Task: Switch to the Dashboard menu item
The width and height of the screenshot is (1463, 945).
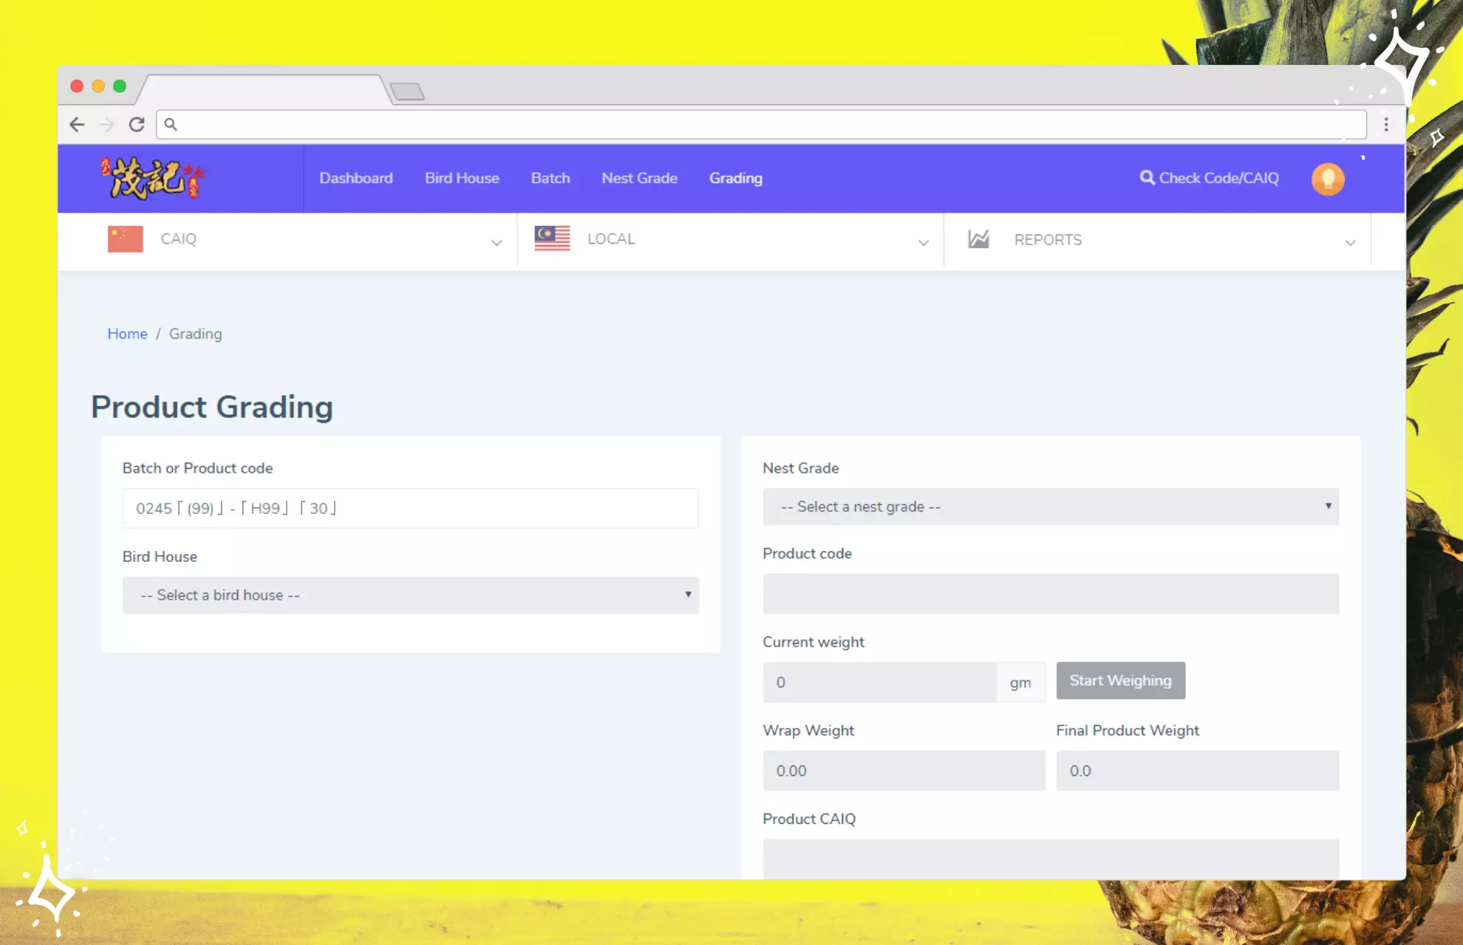Action: coord(356,178)
